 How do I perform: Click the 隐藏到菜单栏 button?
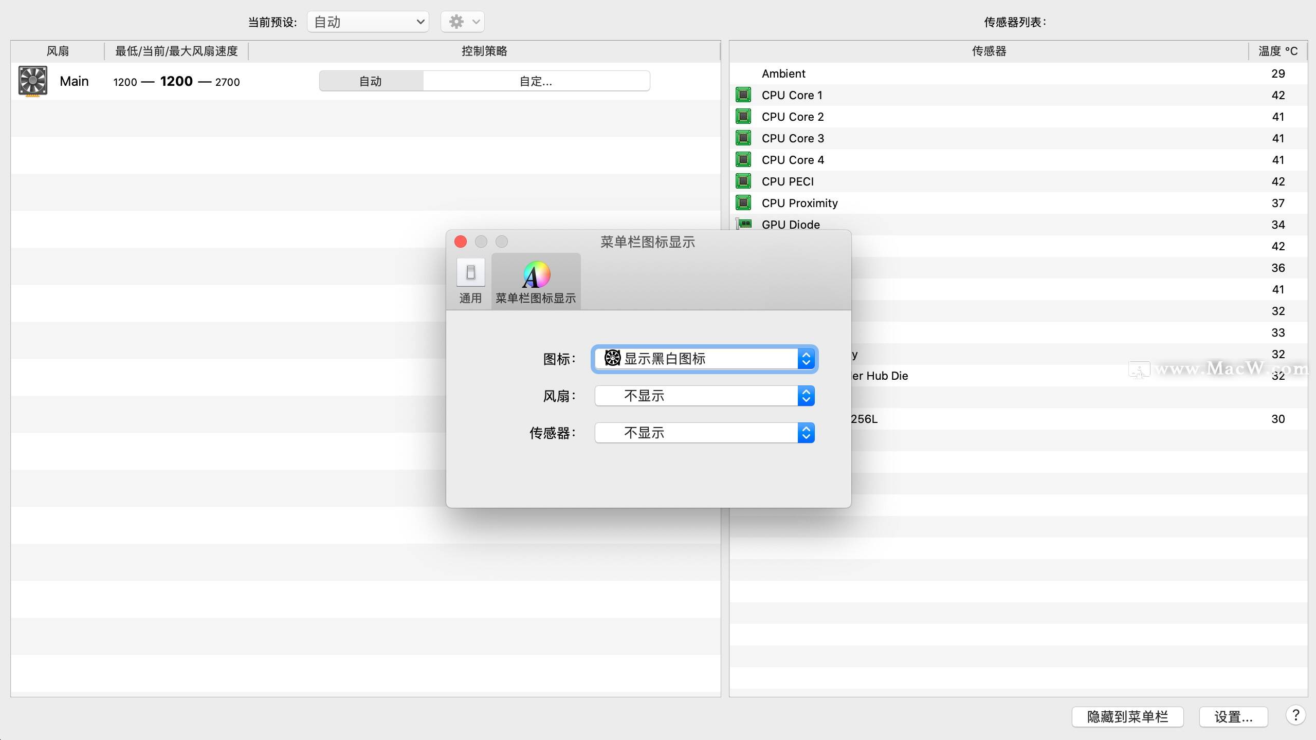[x=1127, y=716]
